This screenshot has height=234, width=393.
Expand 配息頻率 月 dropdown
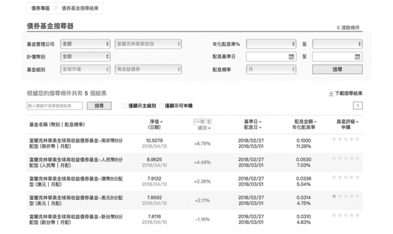[271, 70]
